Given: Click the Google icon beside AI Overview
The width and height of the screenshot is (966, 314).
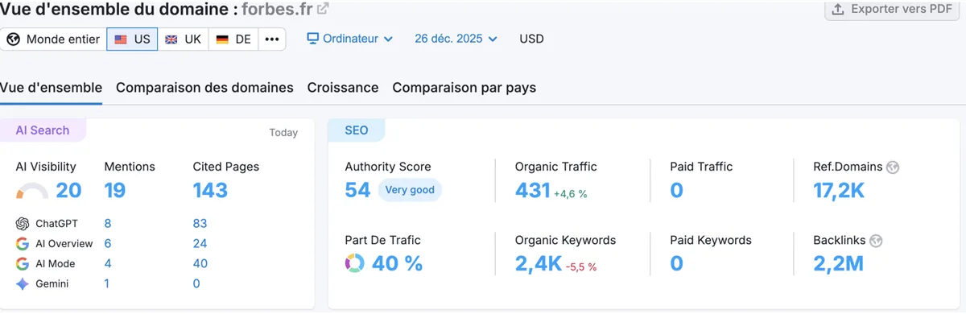Looking at the screenshot, I should click(x=23, y=244).
